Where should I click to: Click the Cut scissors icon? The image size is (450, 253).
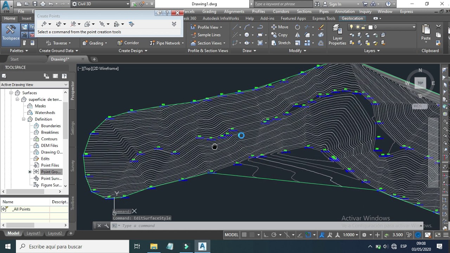pos(438,27)
